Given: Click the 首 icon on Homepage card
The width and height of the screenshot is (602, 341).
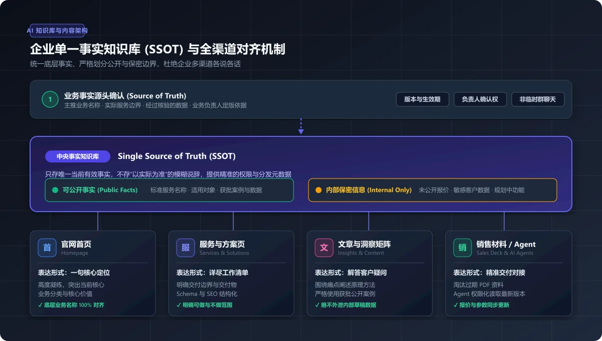Looking at the screenshot, I should [47, 248].
